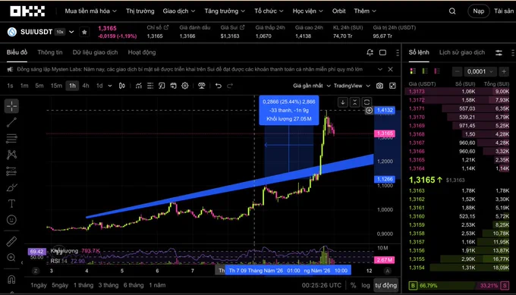Image resolution: width=516 pixels, height=295 pixels.
Task: Click tự động auto scale button
Action: click(x=385, y=285)
